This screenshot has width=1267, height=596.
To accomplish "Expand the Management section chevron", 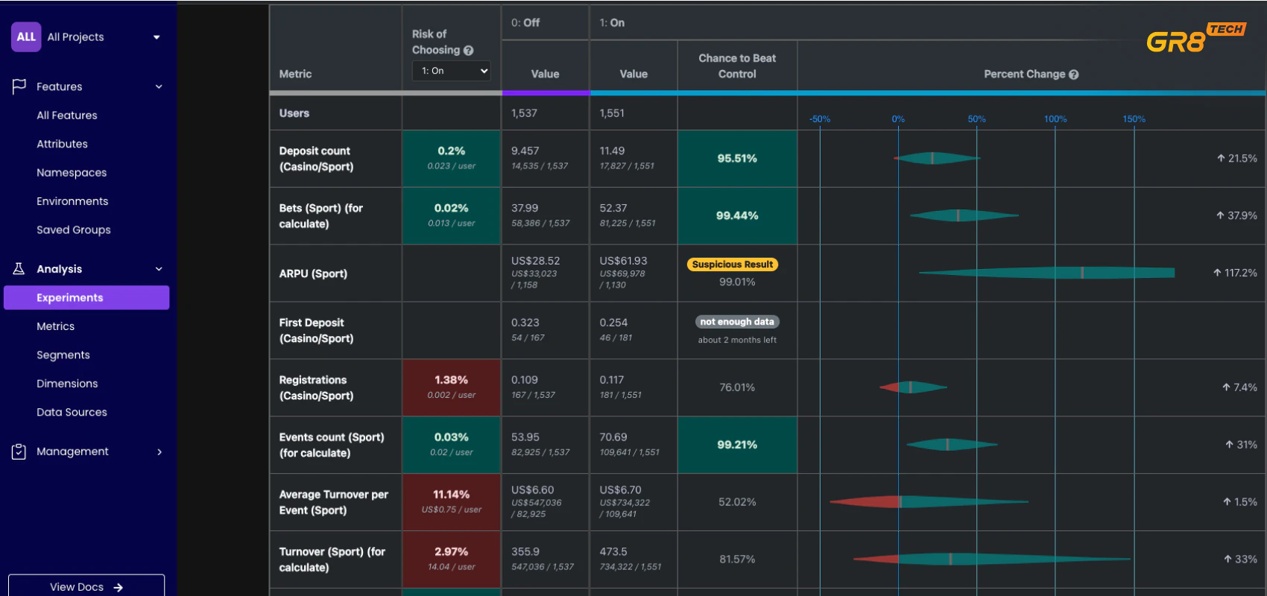I will point(159,451).
